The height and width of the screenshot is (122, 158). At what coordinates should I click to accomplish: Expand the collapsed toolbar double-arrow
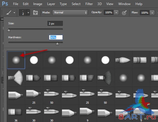[x=2, y=19]
